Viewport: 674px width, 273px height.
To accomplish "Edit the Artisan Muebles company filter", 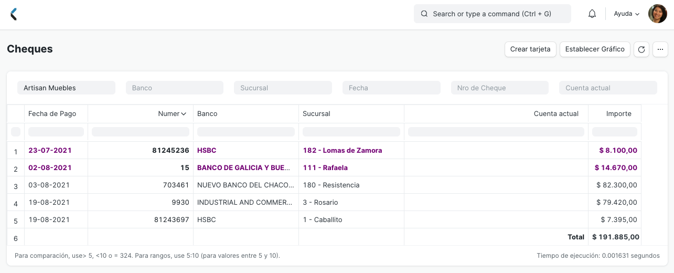I will (66, 88).
